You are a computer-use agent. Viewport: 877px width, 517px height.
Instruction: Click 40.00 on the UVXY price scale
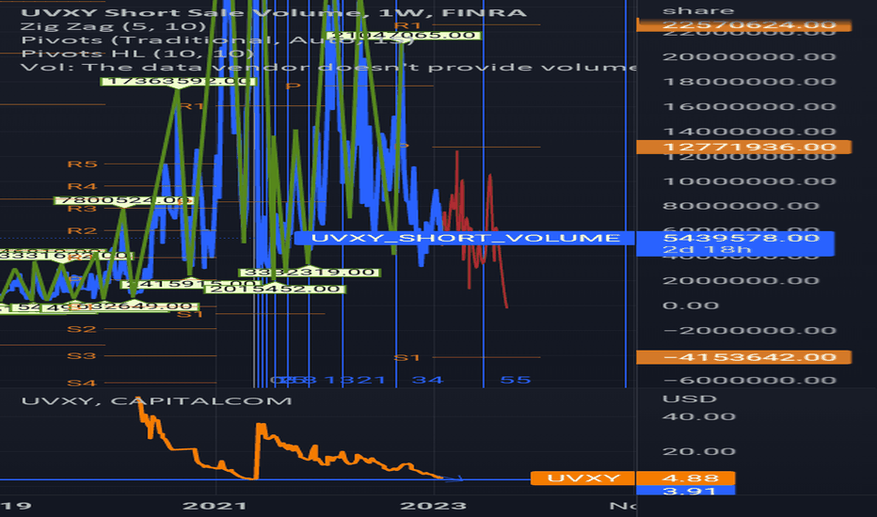[x=698, y=416]
